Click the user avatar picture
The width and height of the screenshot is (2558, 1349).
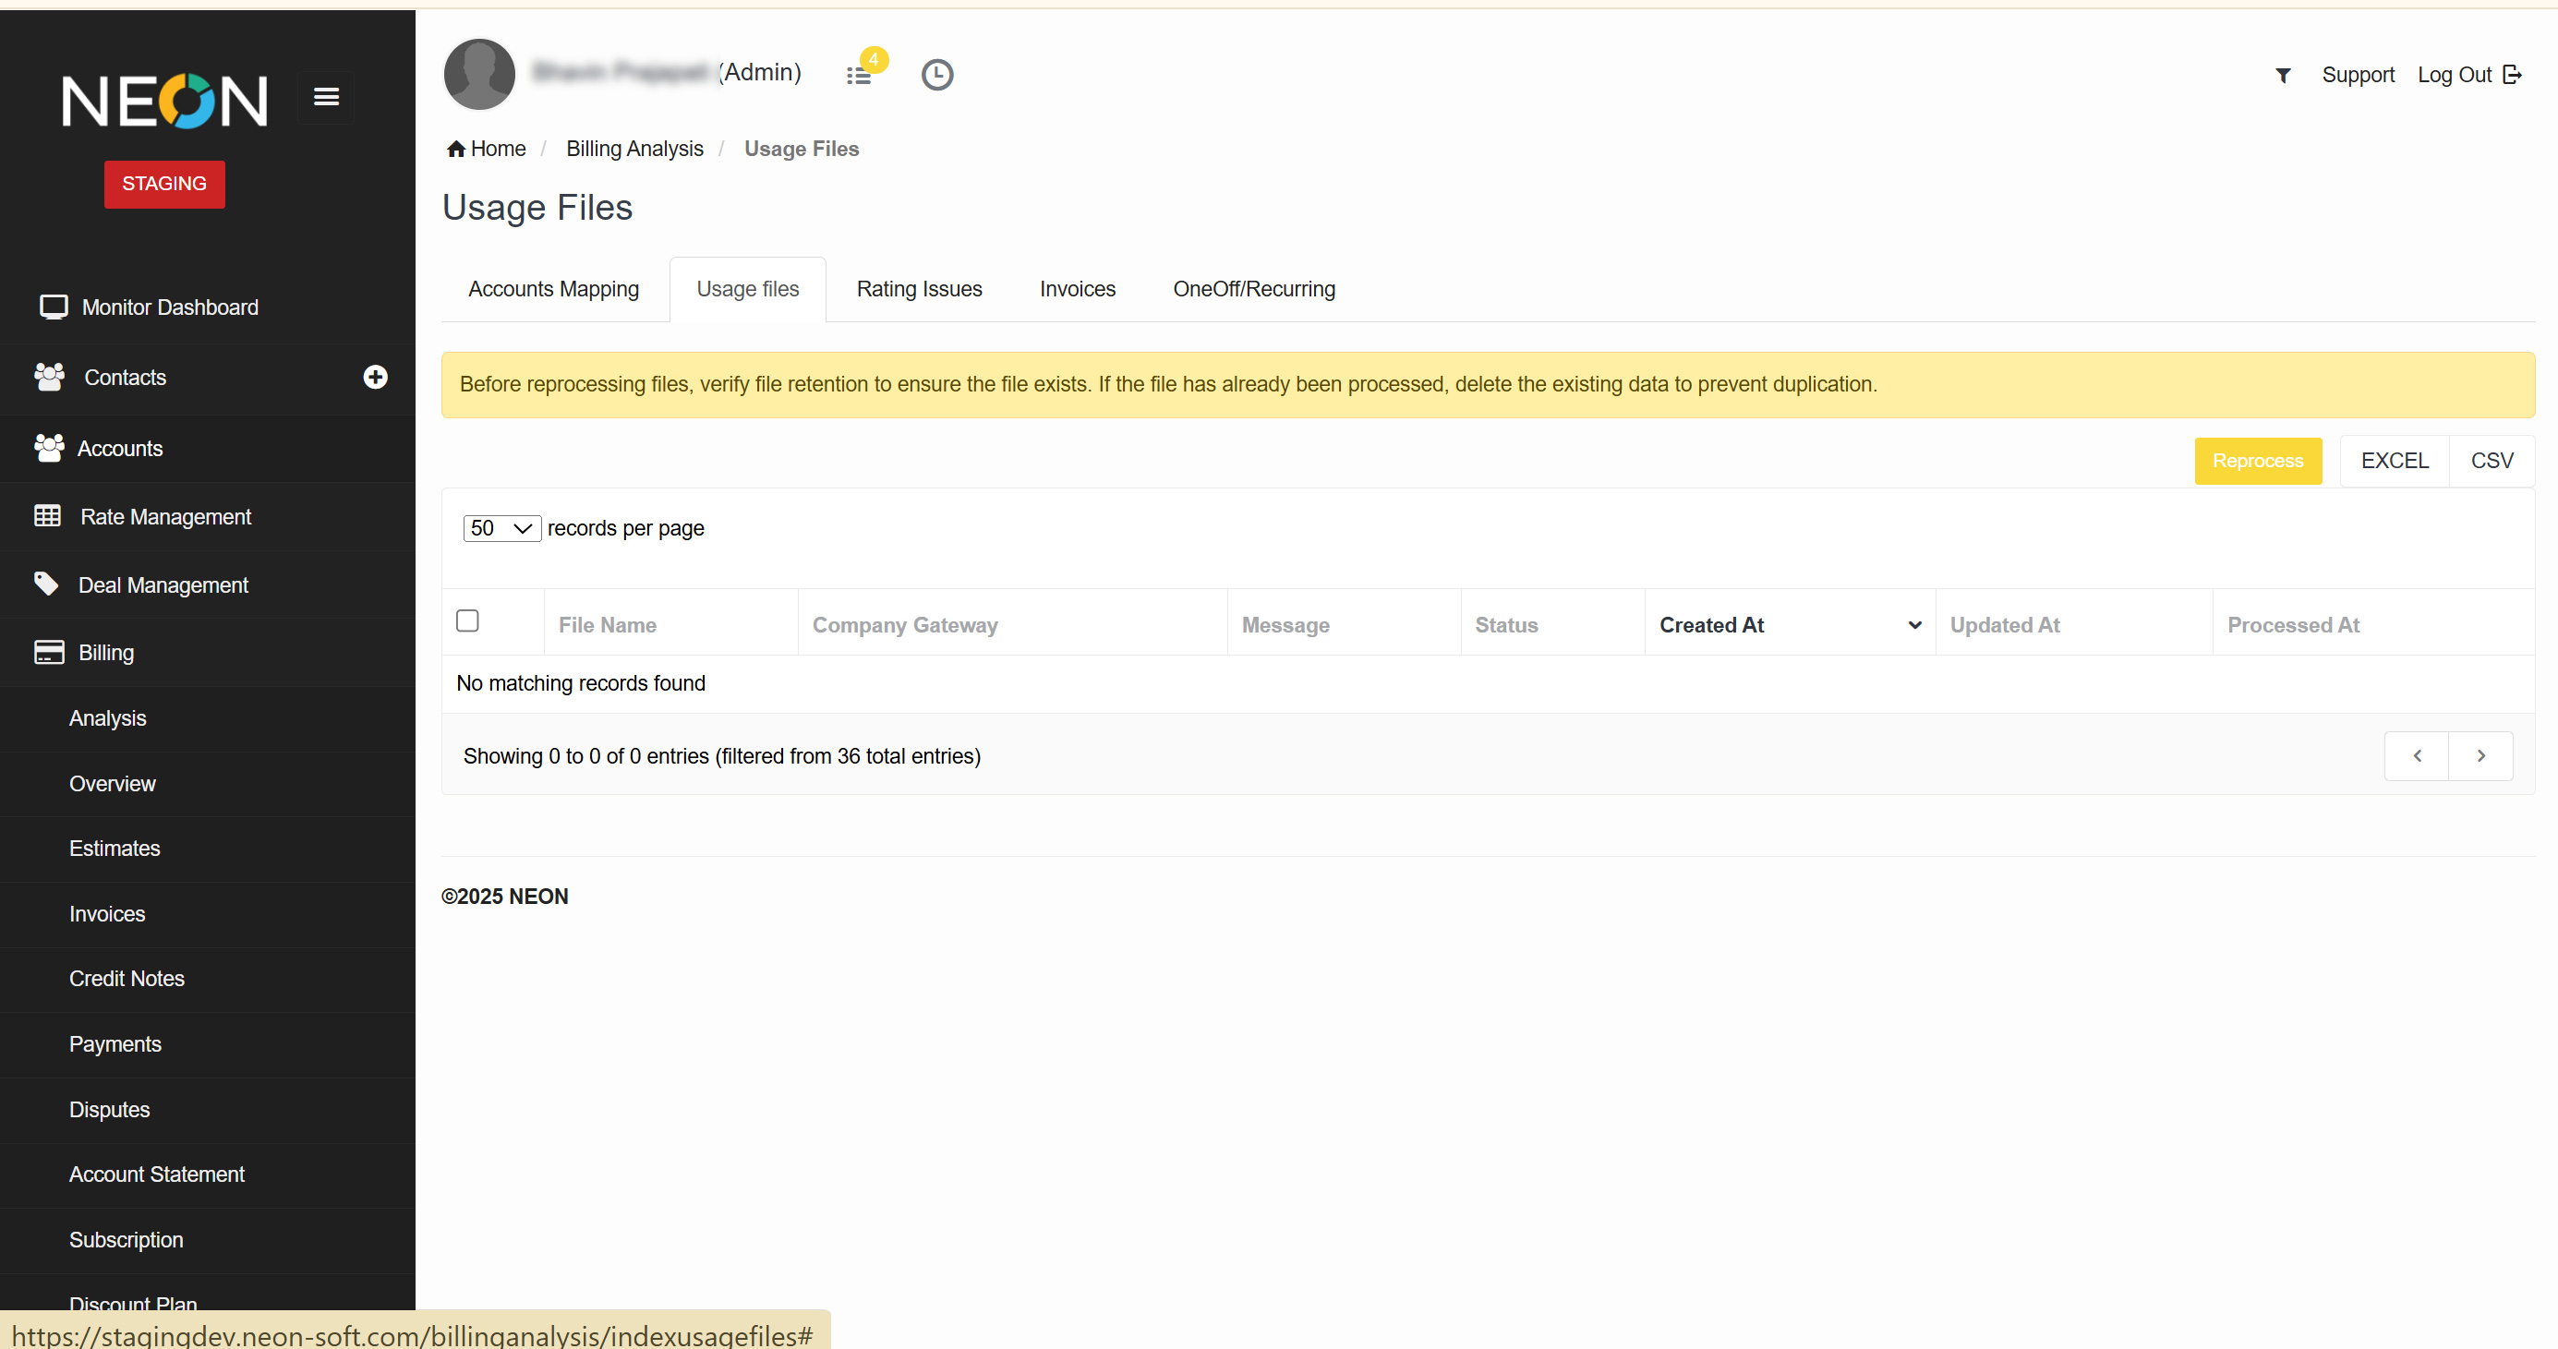pyautogui.click(x=479, y=75)
